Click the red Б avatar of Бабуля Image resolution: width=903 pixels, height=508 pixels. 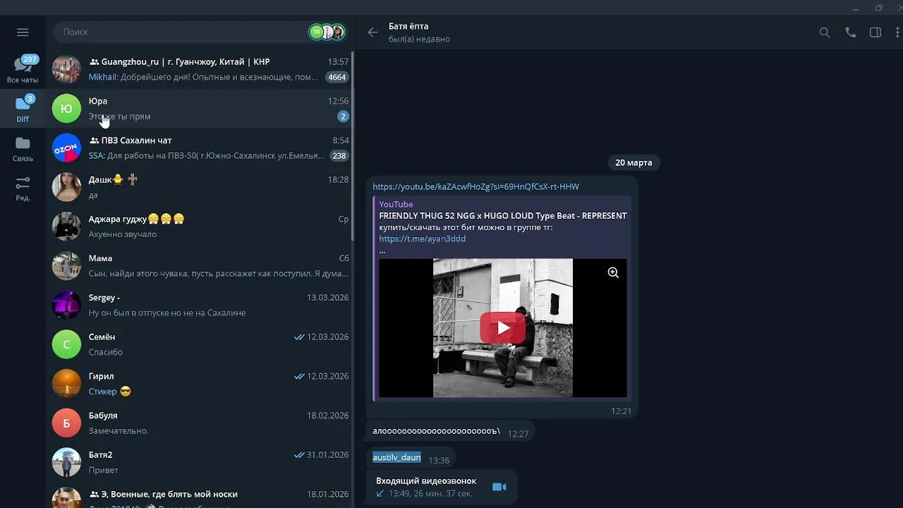pyautogui.click(x=66, y=423)
